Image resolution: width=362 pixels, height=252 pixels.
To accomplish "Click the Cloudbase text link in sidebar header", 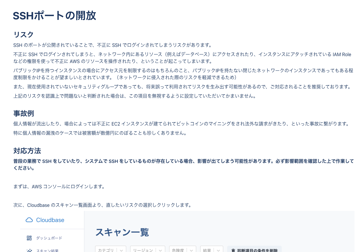I will pos(50,220).
